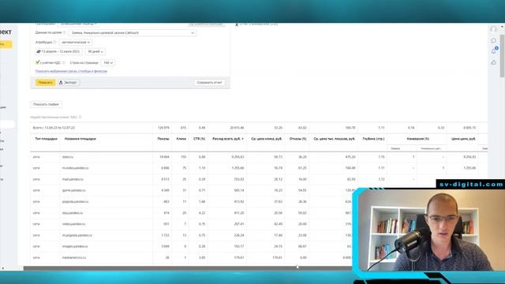Viewport: 505px width, 284px height.
Task: Select Тип площадки column header
Action: tap(46, 139)
